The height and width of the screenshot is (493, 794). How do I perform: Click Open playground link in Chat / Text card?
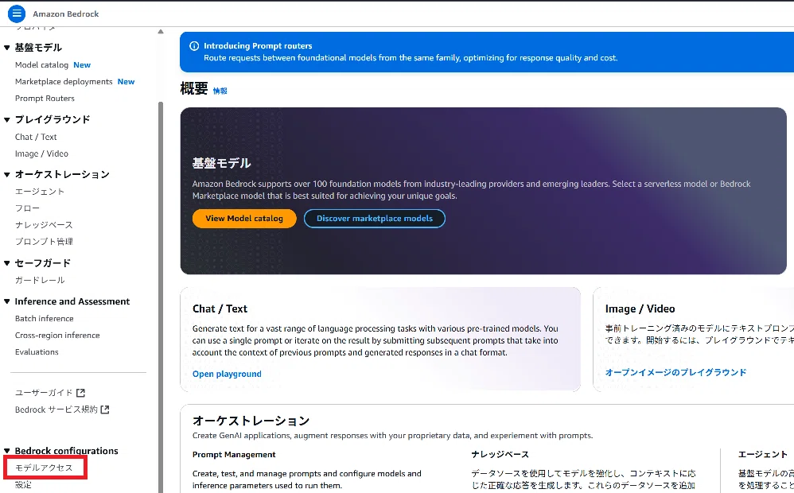[x=227, y=374]
